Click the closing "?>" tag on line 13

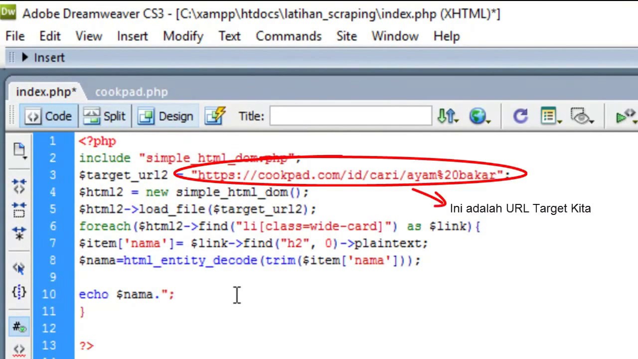click(86, 346)
